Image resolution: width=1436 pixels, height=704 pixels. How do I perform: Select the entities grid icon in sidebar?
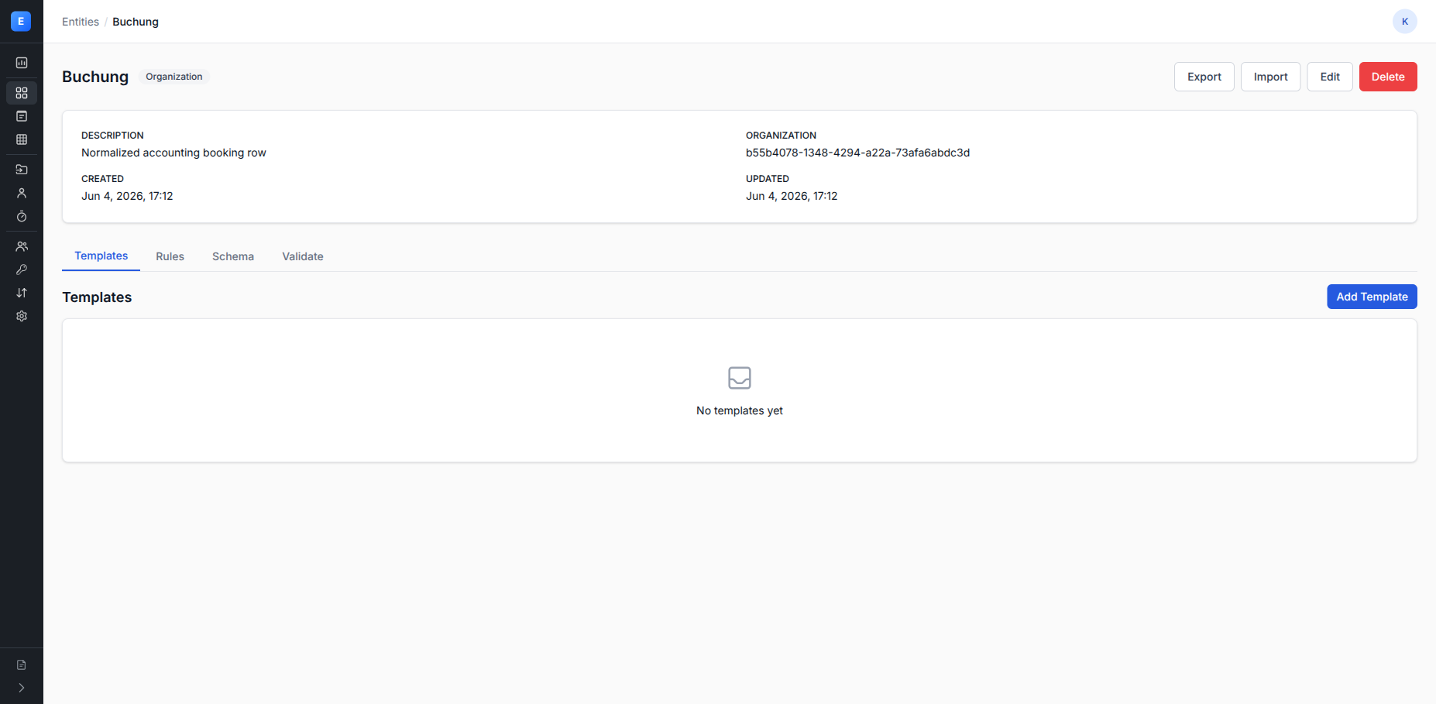(x=22, y=93)
